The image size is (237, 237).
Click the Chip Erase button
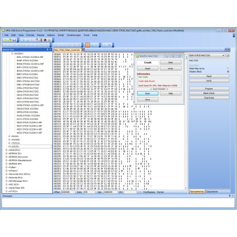(x=209, y=98)
